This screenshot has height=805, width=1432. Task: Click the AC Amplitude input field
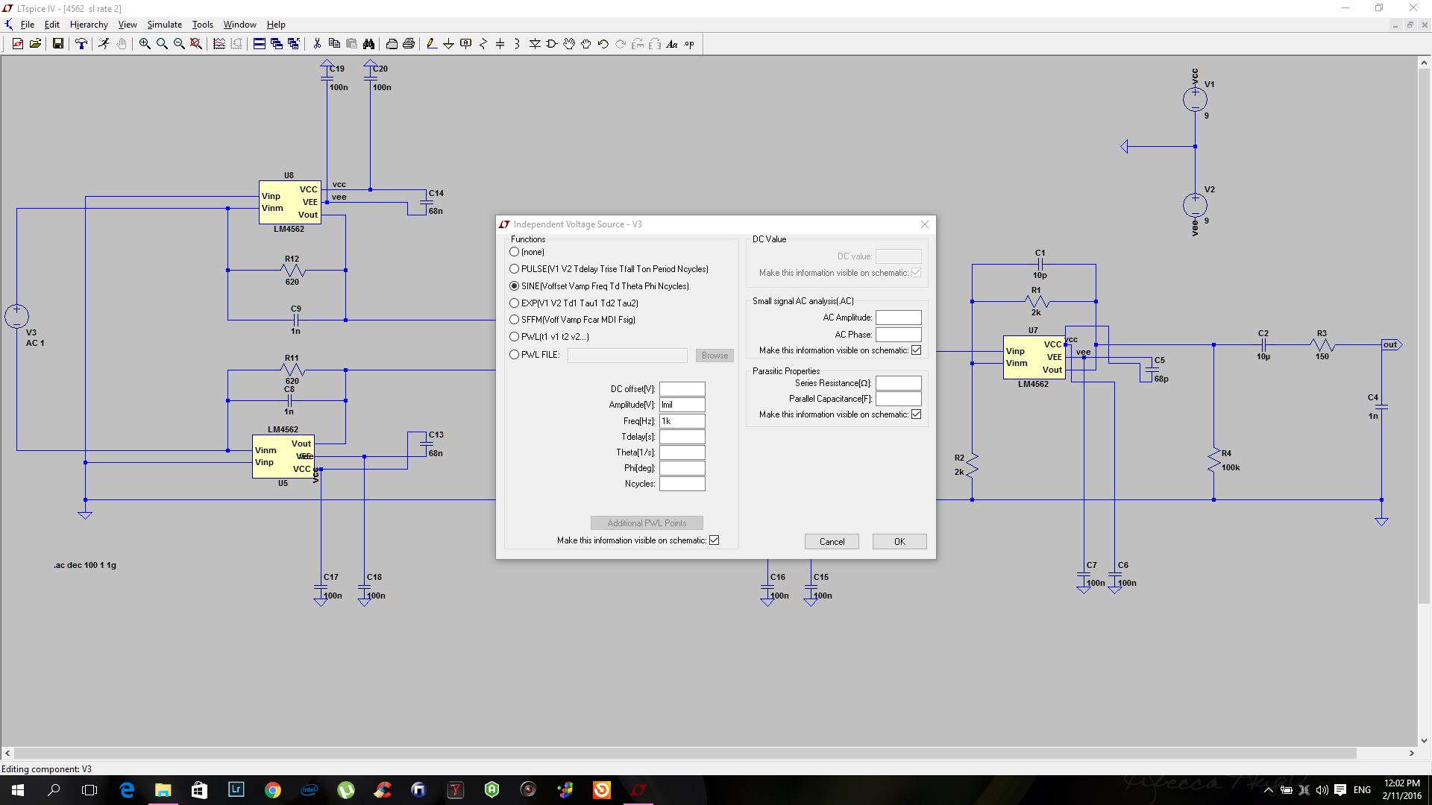[898, 318]
